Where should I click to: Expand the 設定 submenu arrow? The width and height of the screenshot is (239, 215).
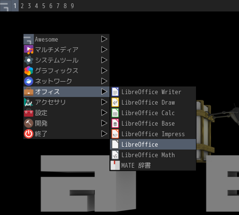coord(104,113)
